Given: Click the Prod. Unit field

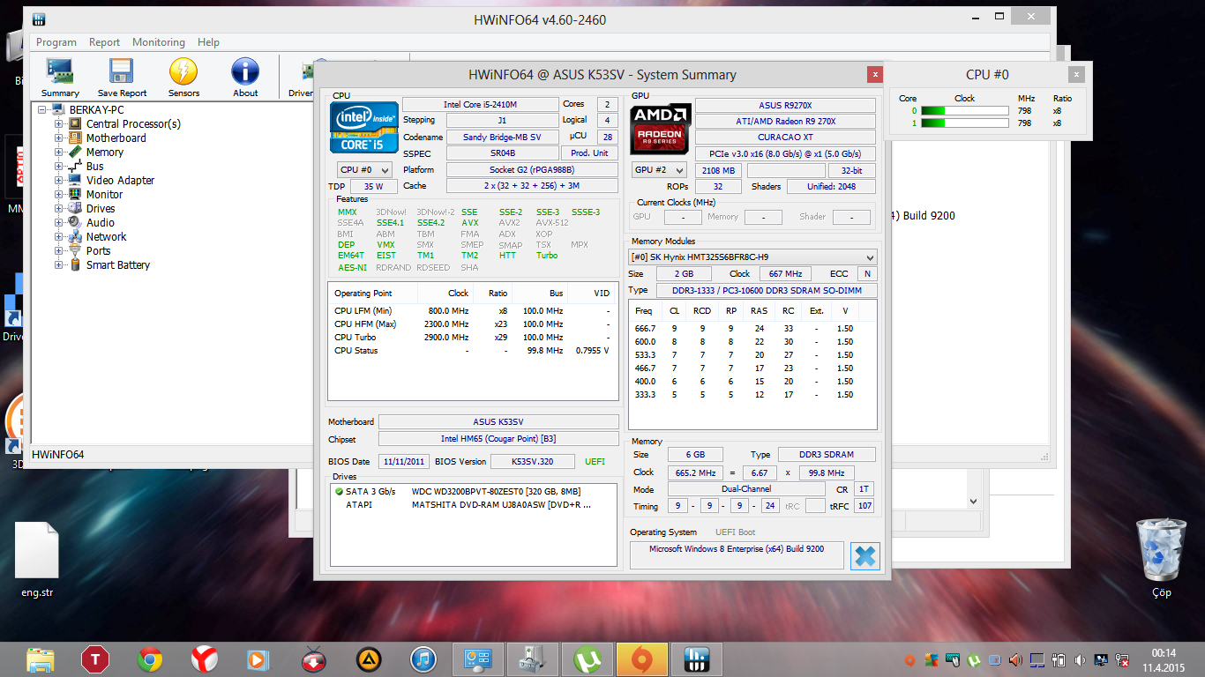Looking at the screenshot, I should point(589,153).
